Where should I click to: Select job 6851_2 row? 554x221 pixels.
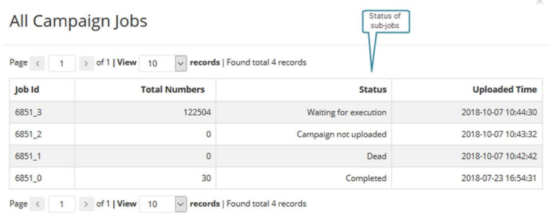pos(276,134)
